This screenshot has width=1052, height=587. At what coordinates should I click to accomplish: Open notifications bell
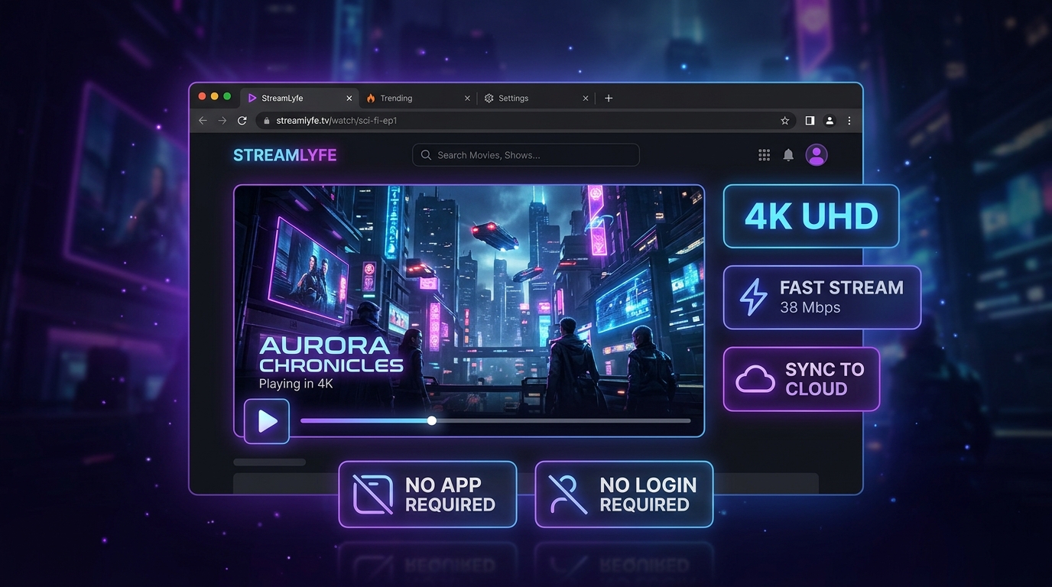pyautogui.click(x=788, y=155)
